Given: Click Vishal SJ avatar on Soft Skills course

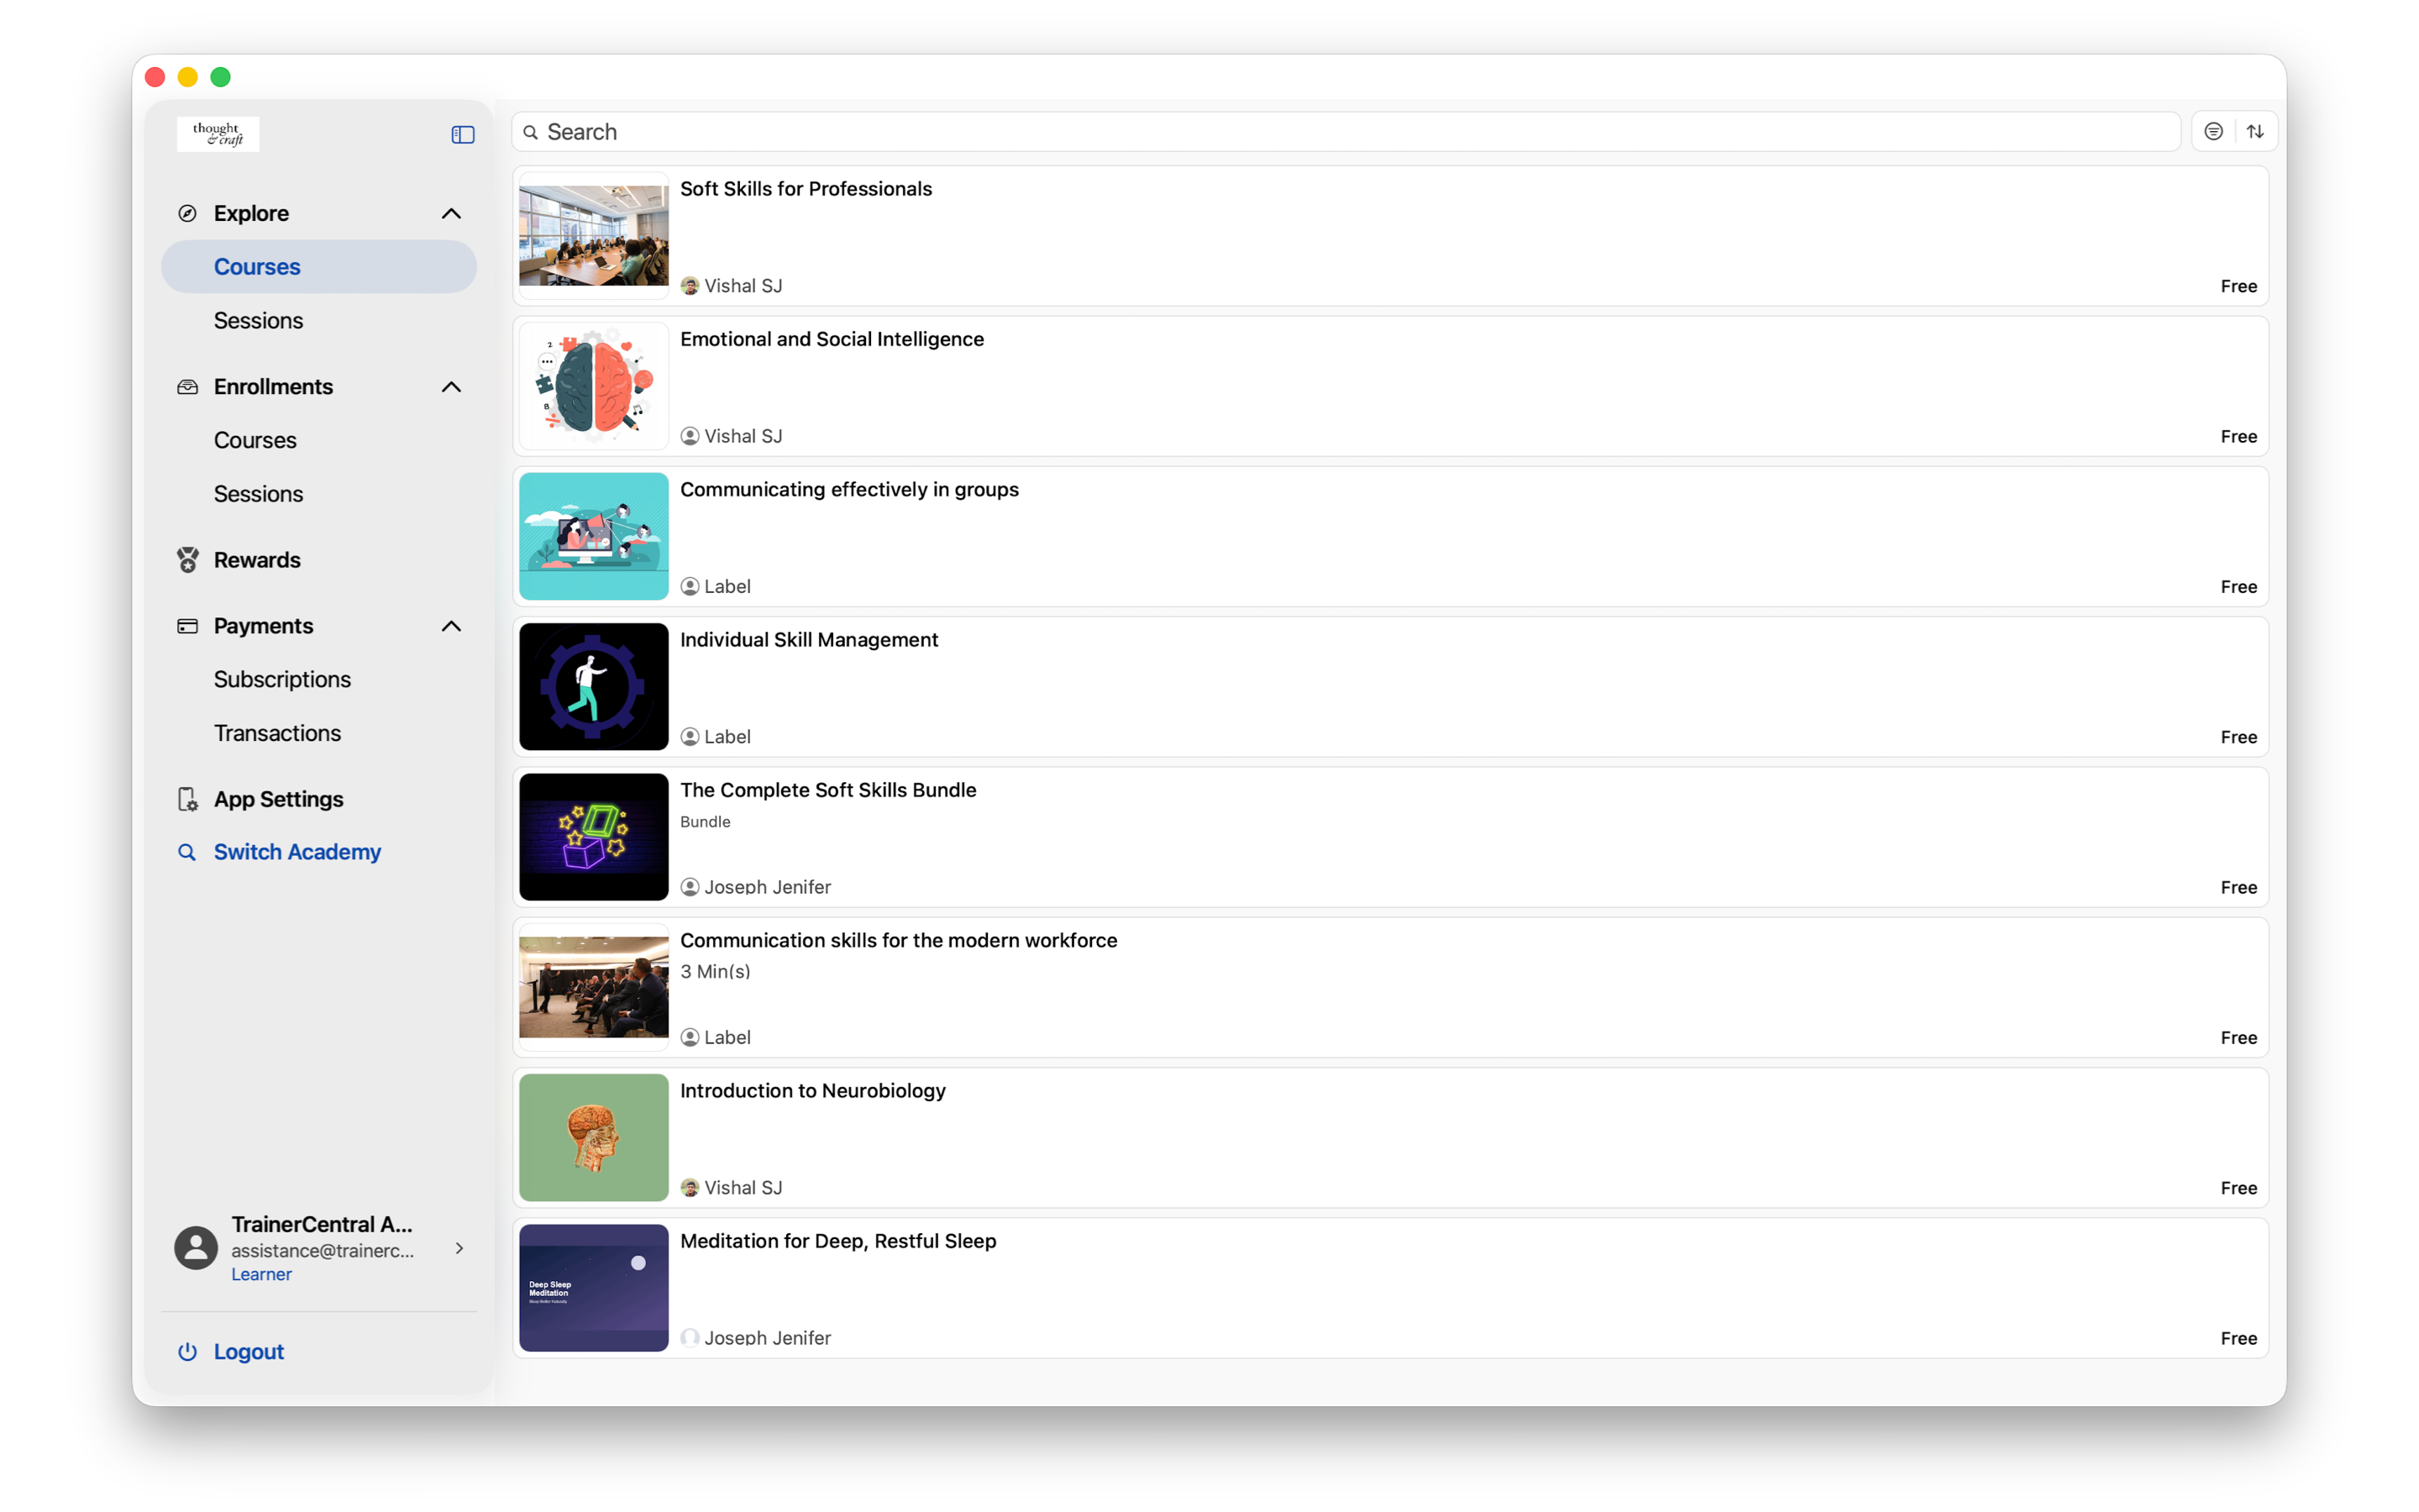Looking at the screenshot, I should coord(690,286).
